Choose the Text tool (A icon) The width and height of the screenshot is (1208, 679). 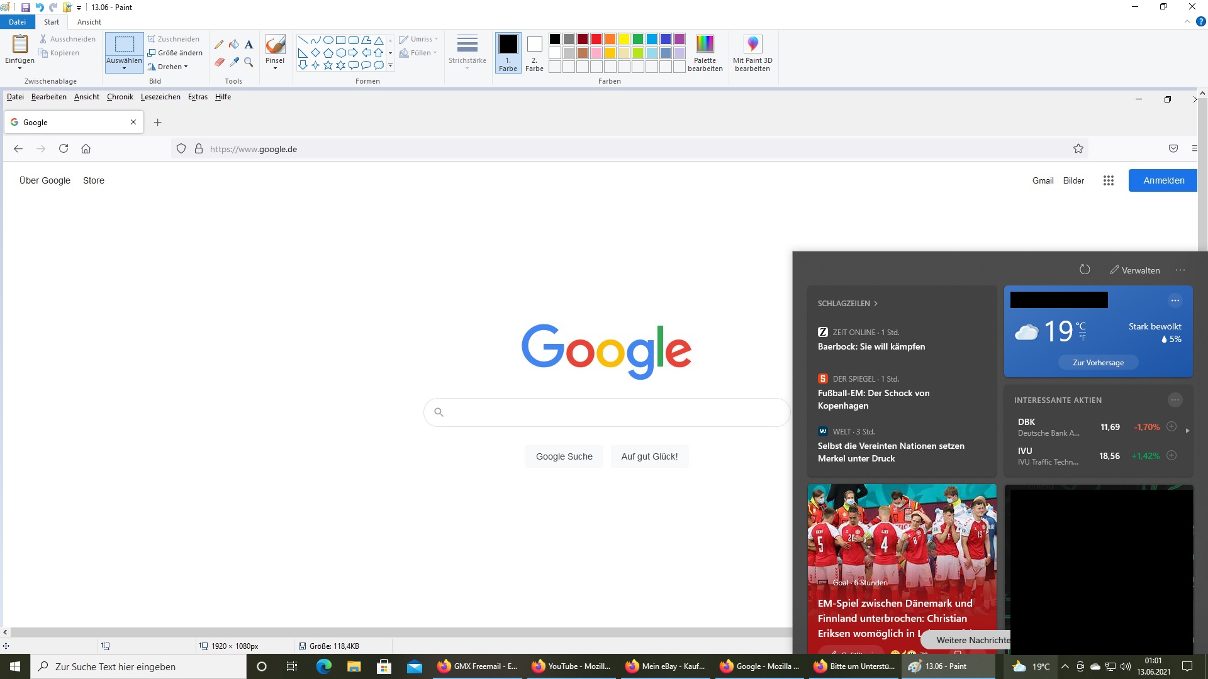[x=249, y=45]
